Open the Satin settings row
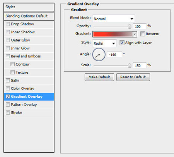The width and height of the screenshot is (174, 157). click(29, 81)
